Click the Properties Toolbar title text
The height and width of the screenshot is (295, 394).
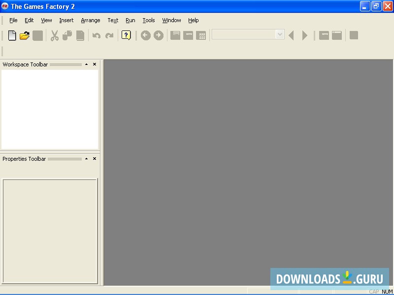click(x=24, y=159)
